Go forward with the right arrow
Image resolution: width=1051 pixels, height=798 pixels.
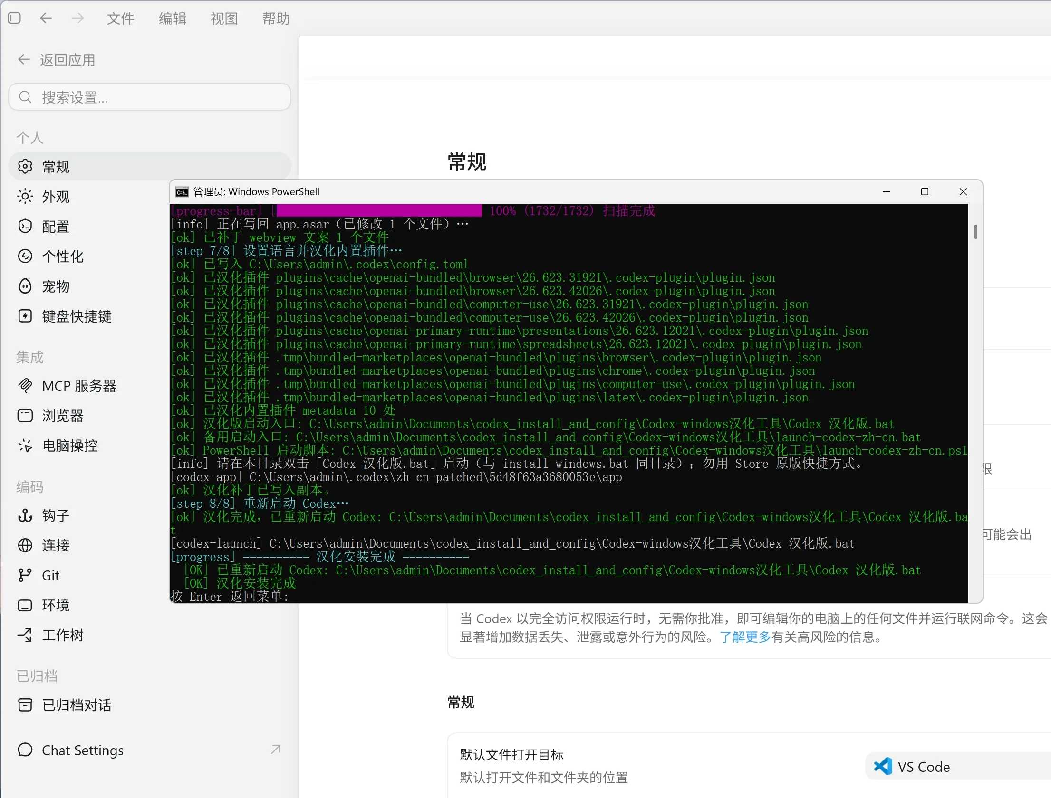coord(77,18)
